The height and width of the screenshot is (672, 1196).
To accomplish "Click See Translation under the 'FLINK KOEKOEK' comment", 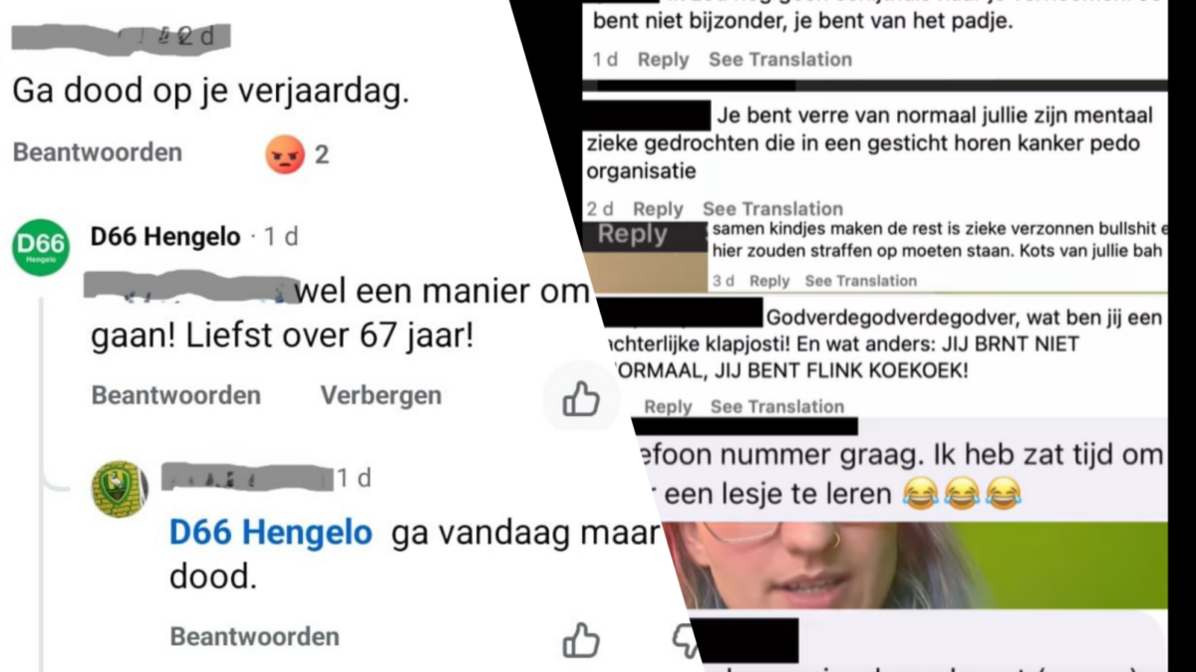I will point(777,406).
